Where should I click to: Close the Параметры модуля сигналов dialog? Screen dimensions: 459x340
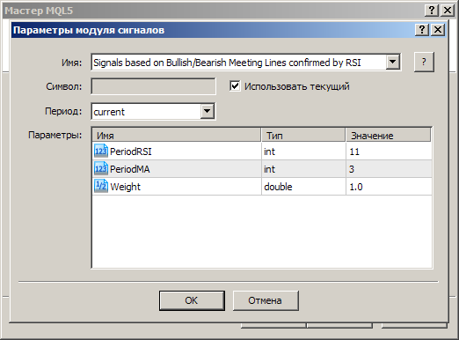pos(438,30)
